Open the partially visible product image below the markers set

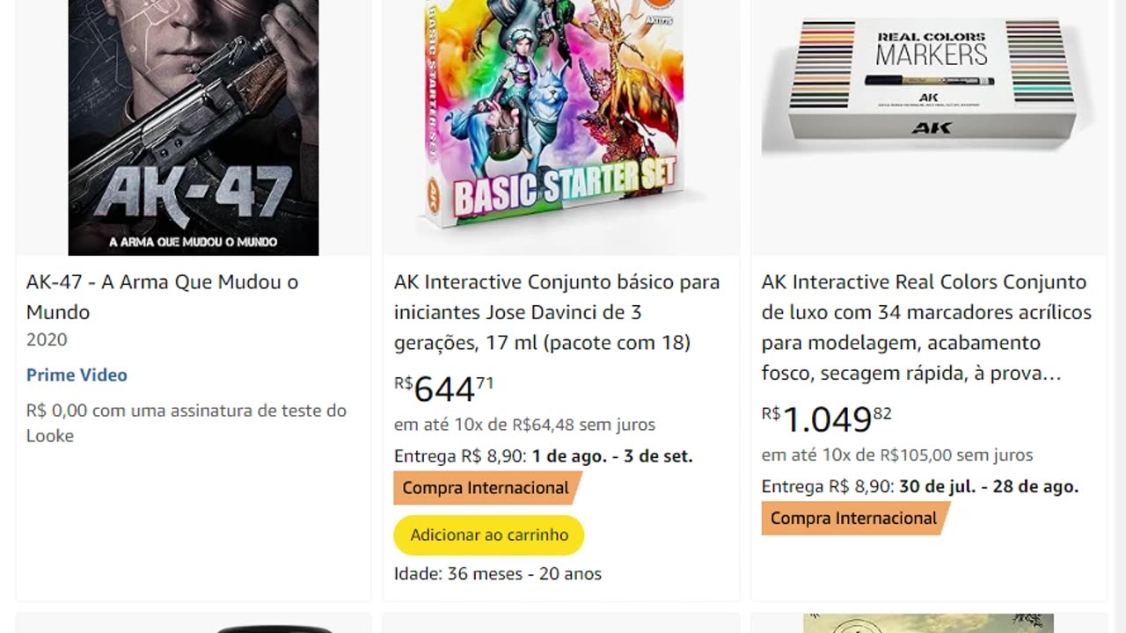pyautogui.click(x=928, y=623)
